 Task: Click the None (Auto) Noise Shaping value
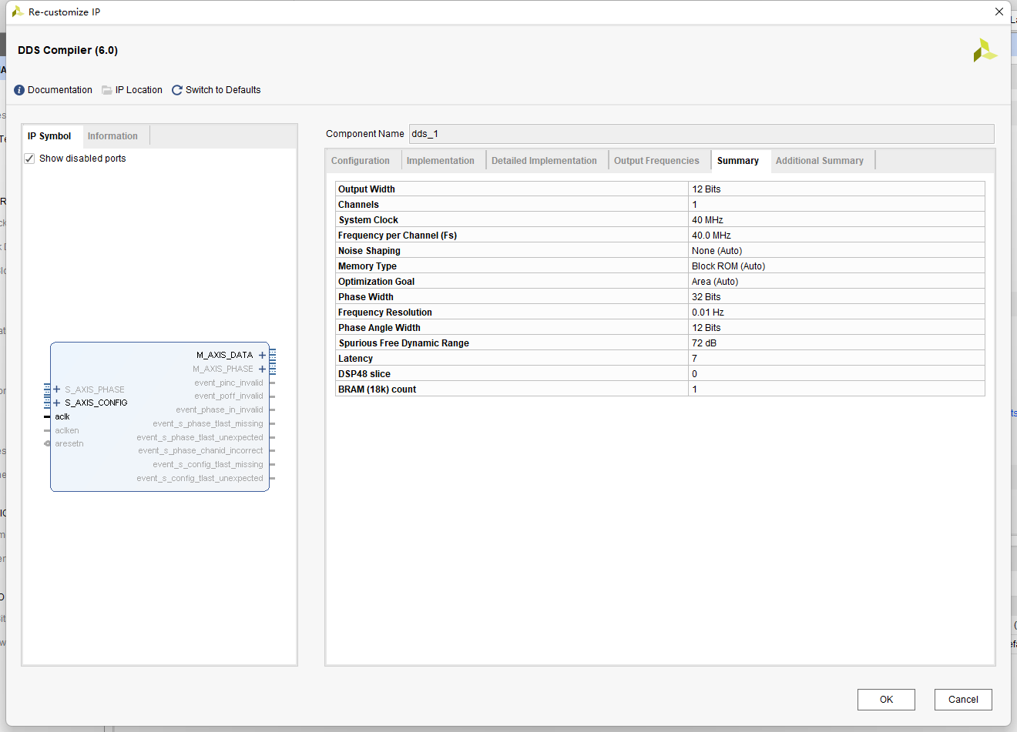(717, 251)
